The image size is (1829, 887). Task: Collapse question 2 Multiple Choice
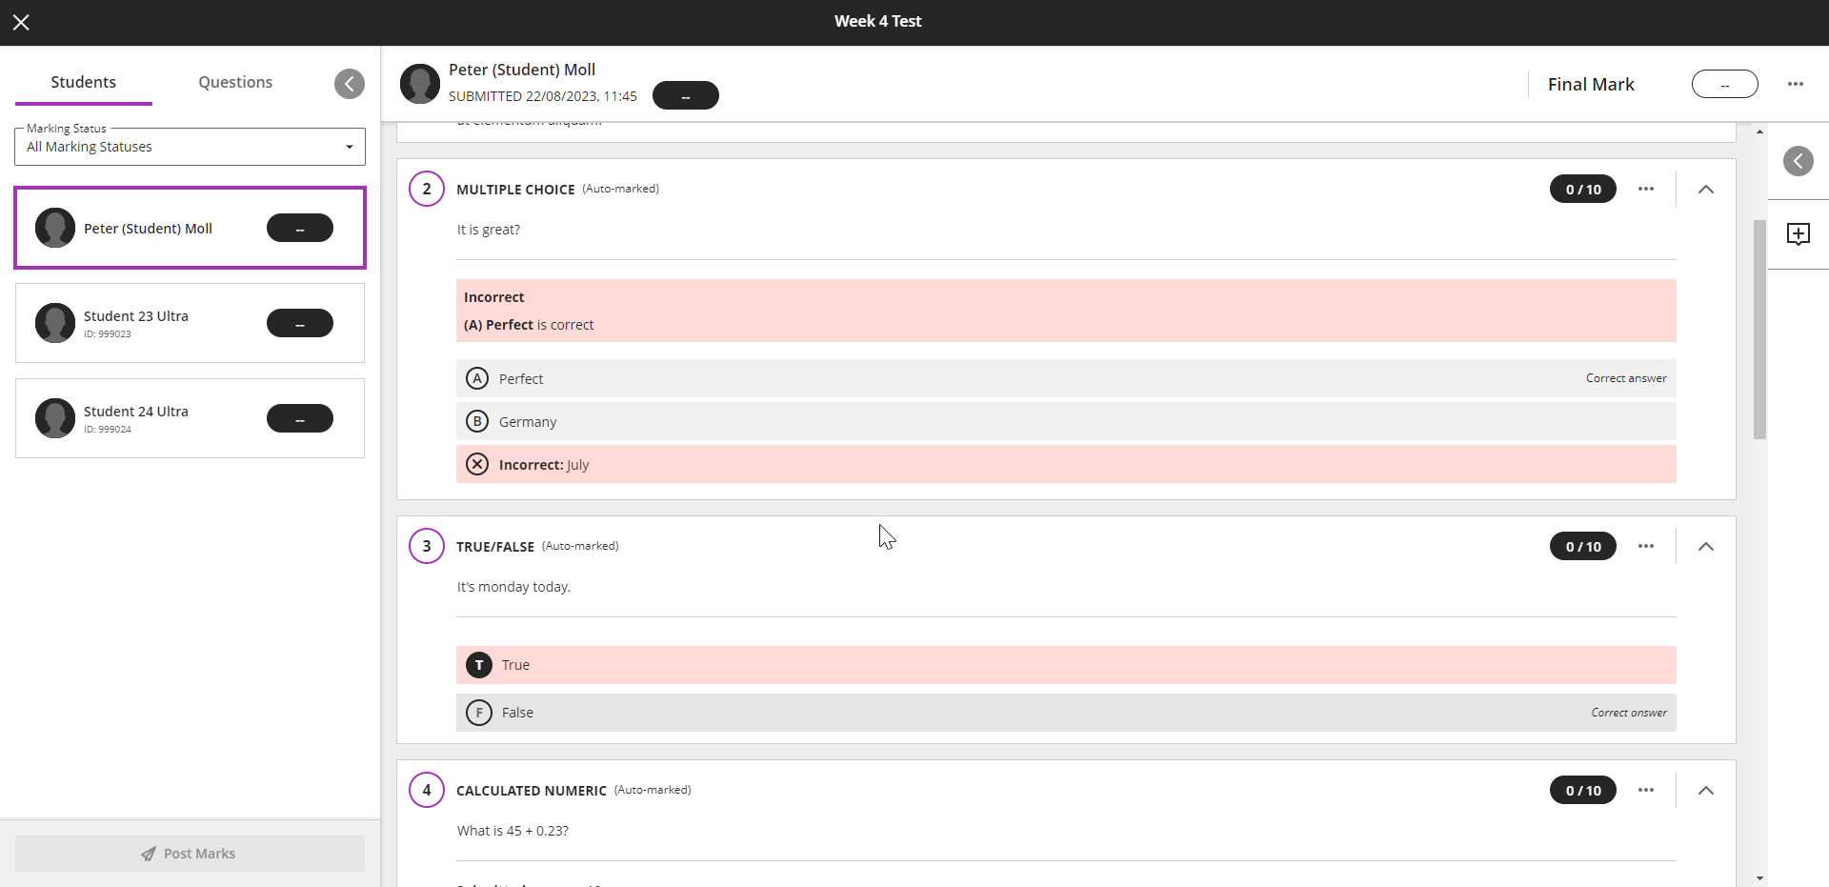pos(1705,190)
